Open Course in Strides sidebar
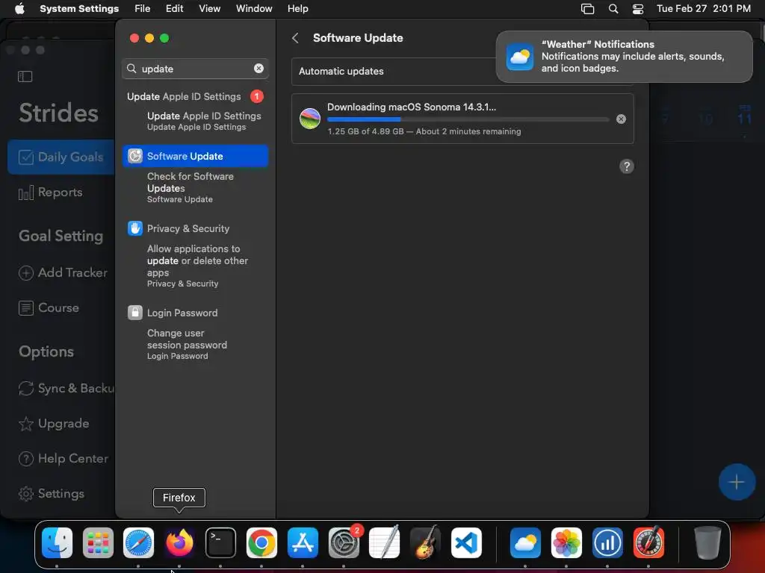 (49, 308)
